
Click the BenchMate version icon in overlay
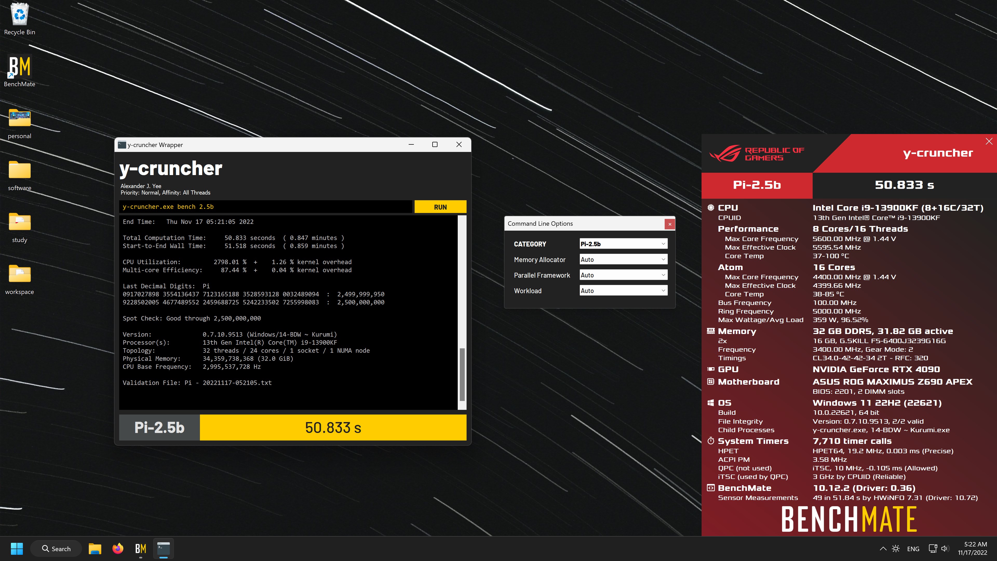pos(711,487)
